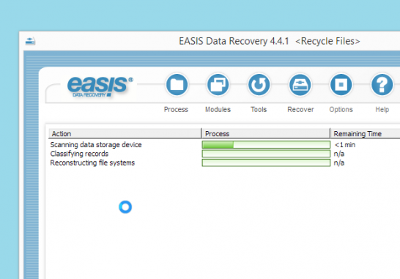Image resolution: width=400 pixels, height=279 pixels.
Task: Click the Remaining Time column header
Action: (366, 133)
